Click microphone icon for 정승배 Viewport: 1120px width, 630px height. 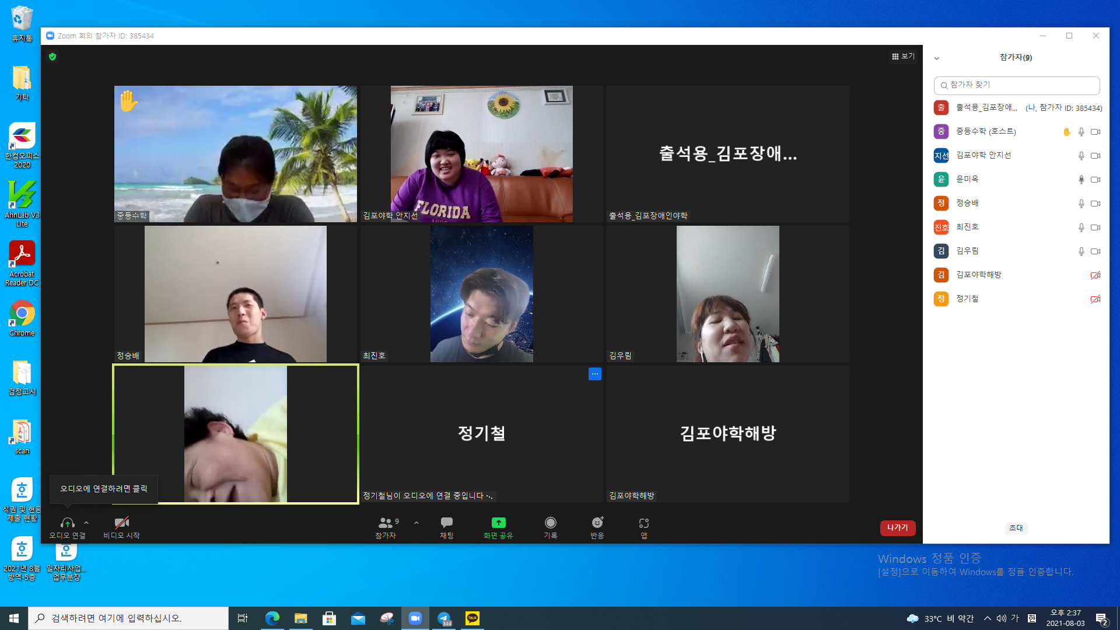pos(1081,204)
